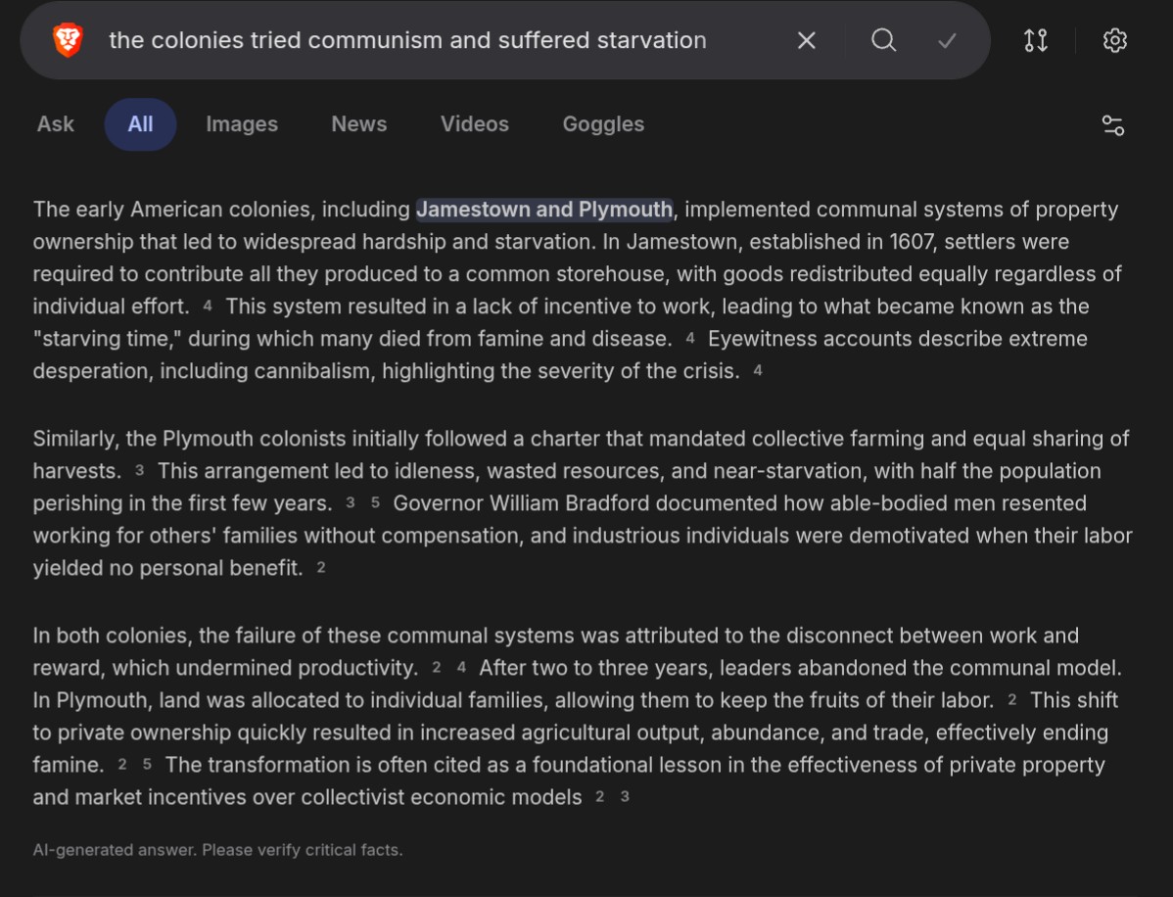1173x897 pixels.
Task: Select the All tab
Action: [x=140, y=124]
